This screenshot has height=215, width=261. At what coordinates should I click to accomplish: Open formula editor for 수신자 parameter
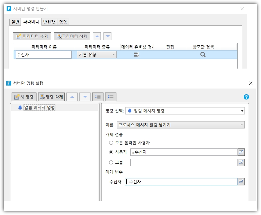pos(241,182)
